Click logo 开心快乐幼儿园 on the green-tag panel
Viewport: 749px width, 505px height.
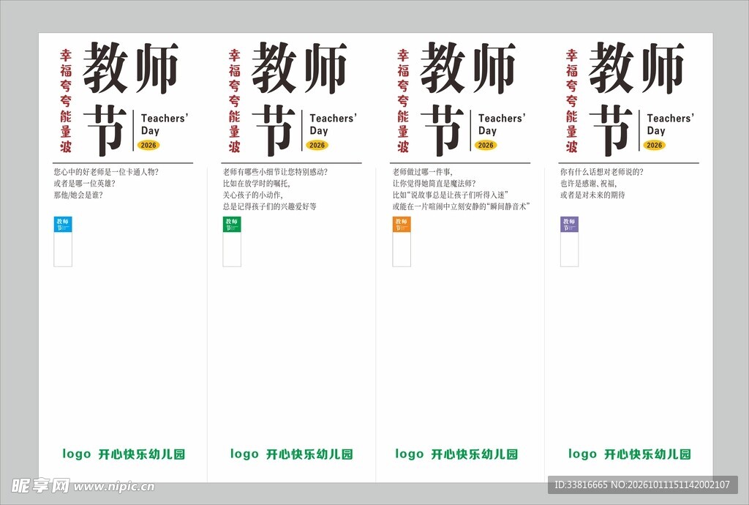click(291, 454)
